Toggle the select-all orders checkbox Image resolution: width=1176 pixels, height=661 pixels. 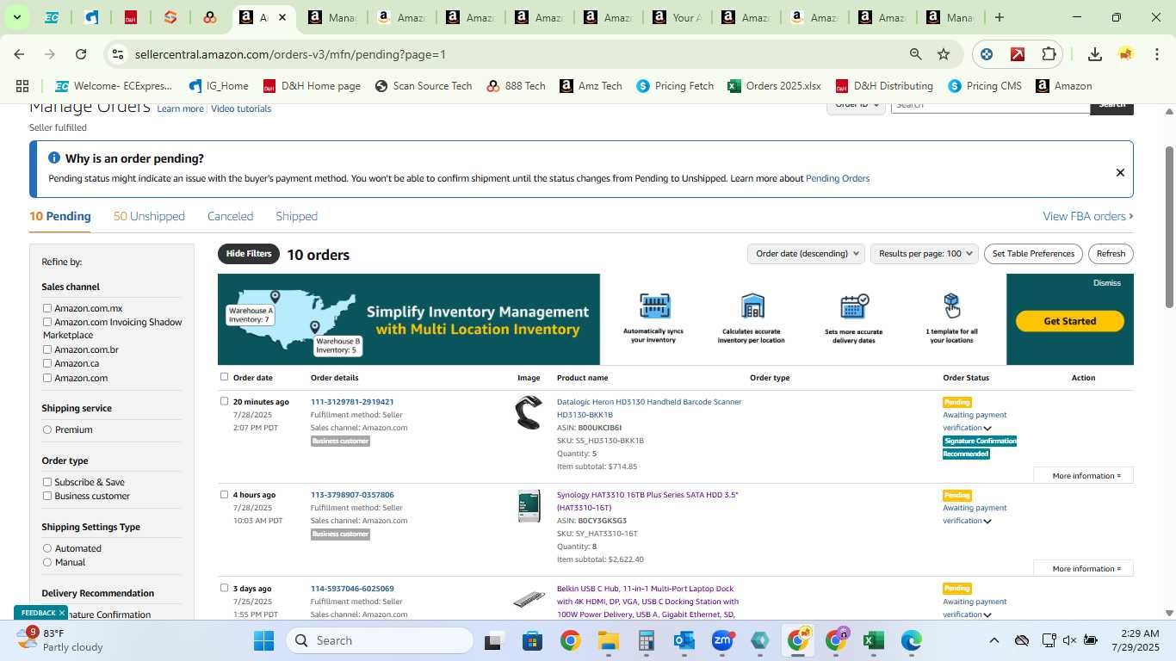(x=225, y=377)
